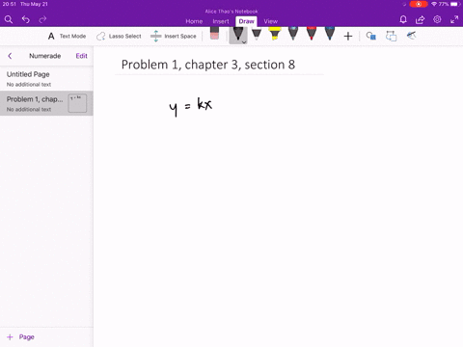Enter full screen mode
The width and height of the screenshot is (463, 347).
pyautogui.click(x=454, y=19)
